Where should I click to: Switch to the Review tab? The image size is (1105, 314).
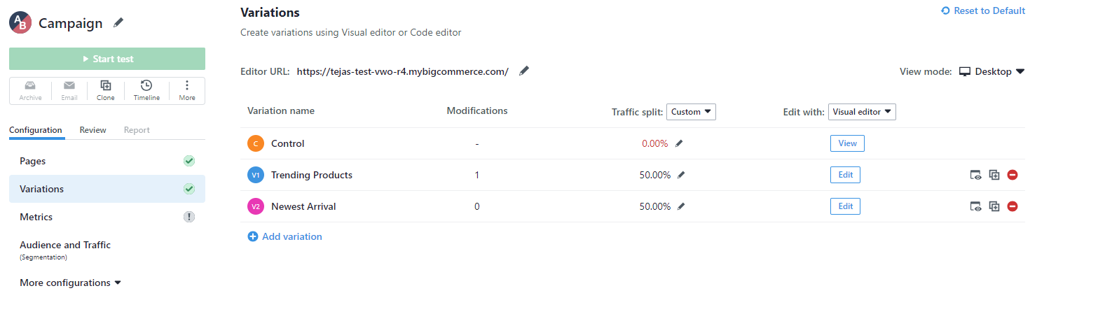tap(92, 130)
